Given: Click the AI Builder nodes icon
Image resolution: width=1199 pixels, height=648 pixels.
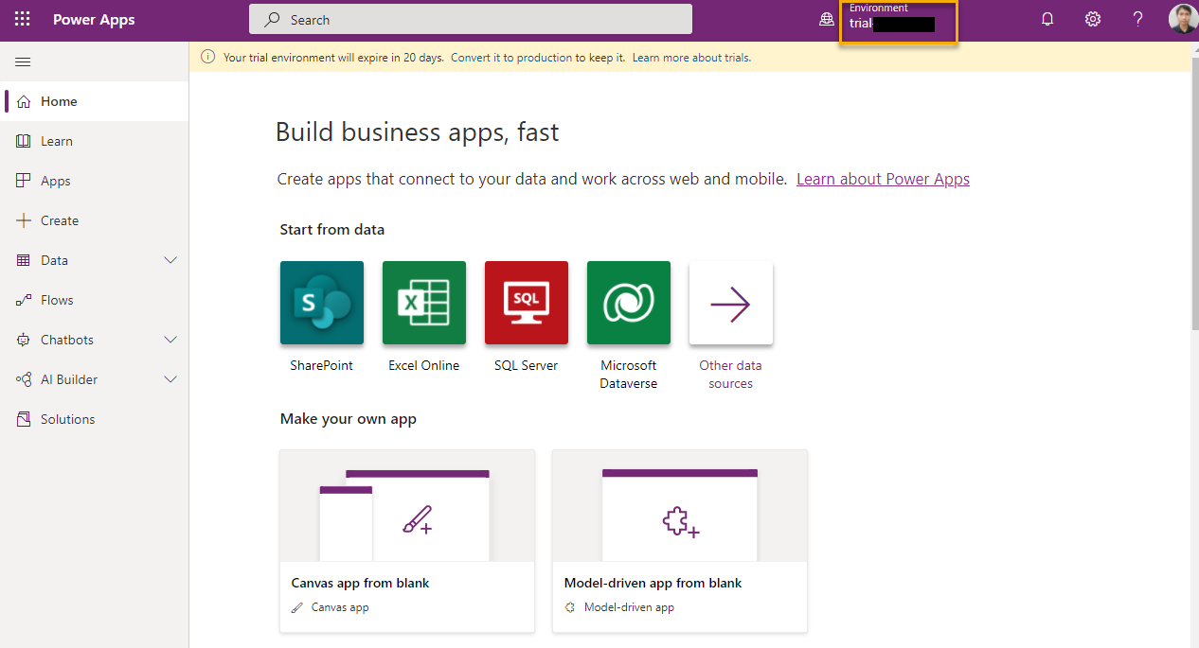Looking at the screenshot, I should pos(24,379).
